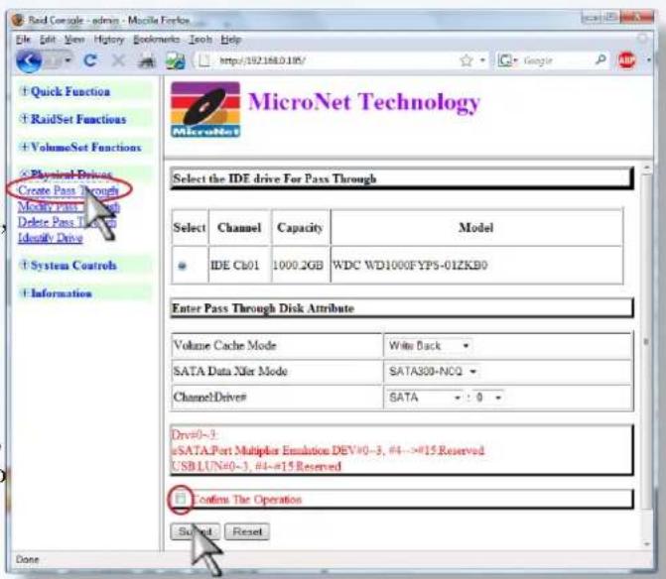Open the View menu
This screenshot has width=666, height=579.
click(74, 40)
